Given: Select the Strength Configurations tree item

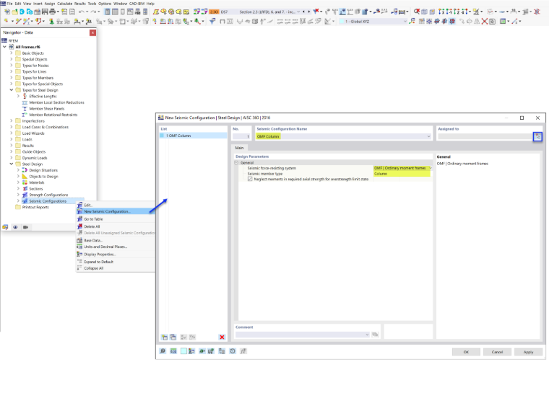Looking at the screenshot, I should point(48,195).
